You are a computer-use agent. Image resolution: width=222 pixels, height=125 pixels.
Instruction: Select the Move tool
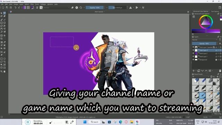[x=5, y=35]
